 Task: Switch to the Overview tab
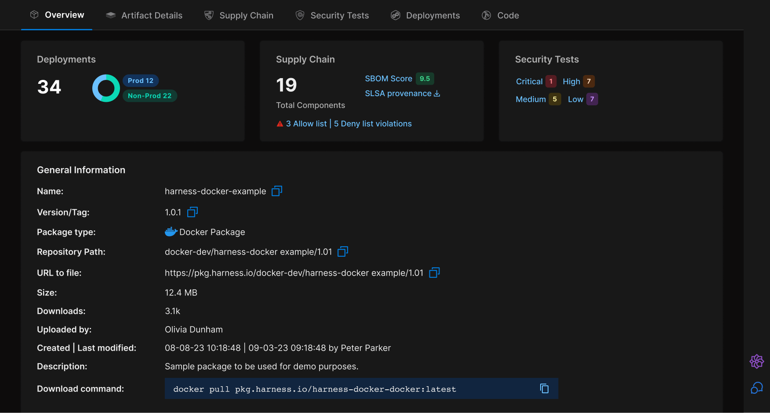pos(57,15)
